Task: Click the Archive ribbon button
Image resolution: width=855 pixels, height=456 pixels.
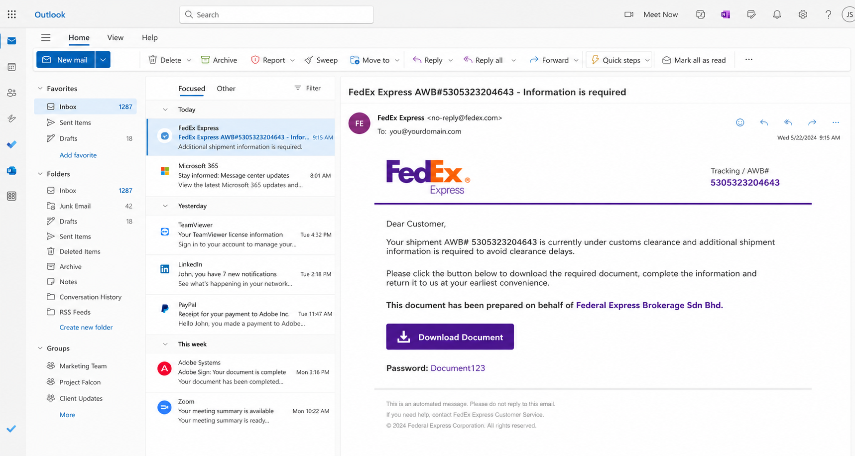Action: pos(219,60)
